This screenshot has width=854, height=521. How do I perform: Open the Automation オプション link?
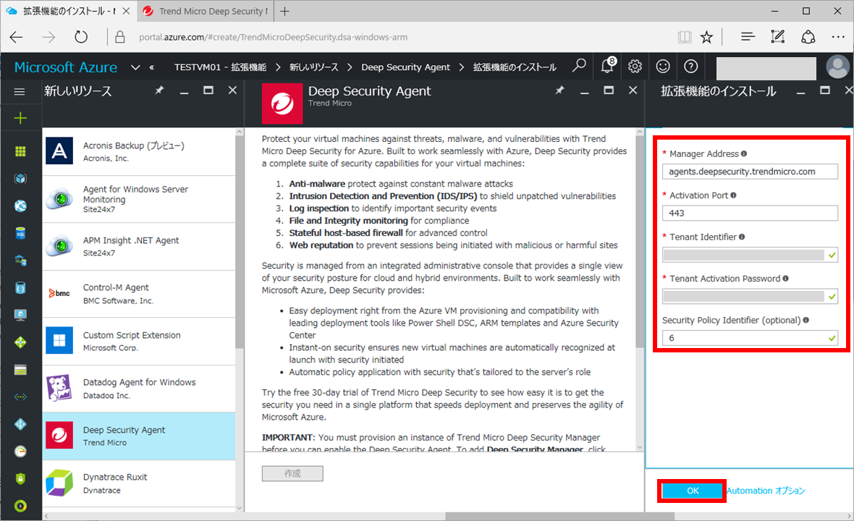765,491
